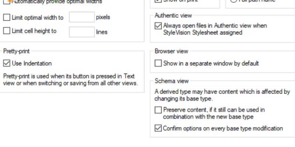Disable Always open files in Authentic view

[x=158, y=26]
